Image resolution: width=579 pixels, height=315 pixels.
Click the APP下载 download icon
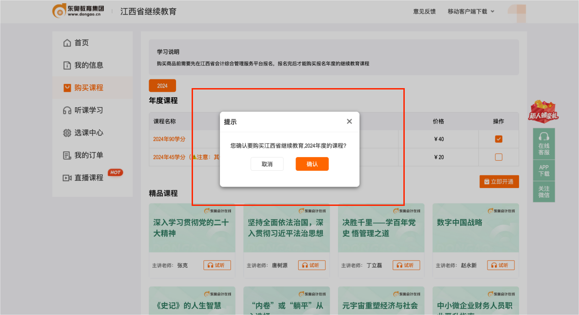coord(544,169)
